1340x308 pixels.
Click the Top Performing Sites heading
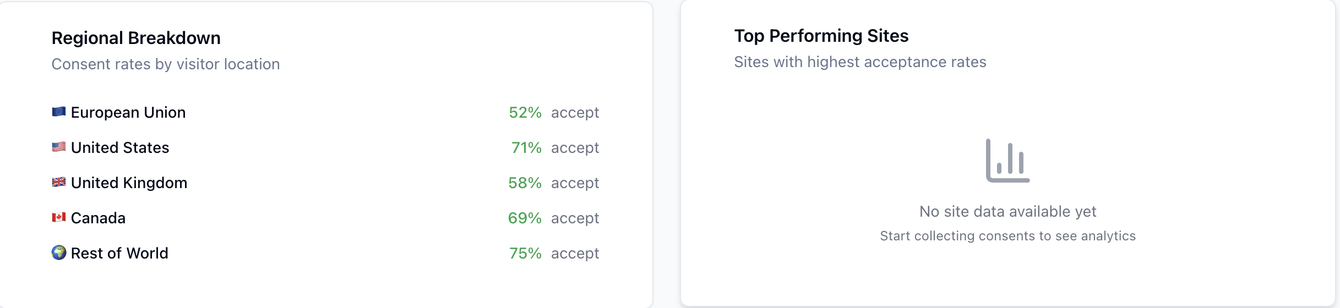pos(821,36)
